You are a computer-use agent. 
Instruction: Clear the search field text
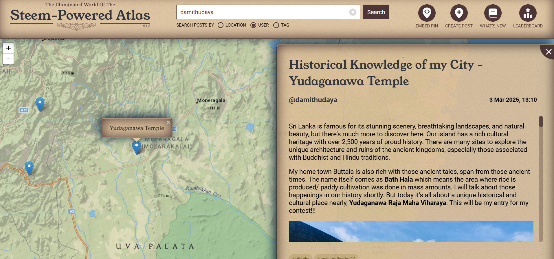tap(353, 12)
